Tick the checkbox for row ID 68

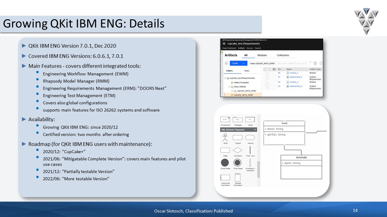pyautogui.click(x=267, y=73)
